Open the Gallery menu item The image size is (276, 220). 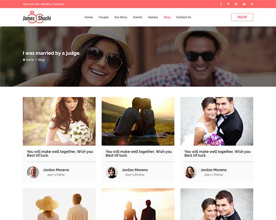(x=153, y=17)
